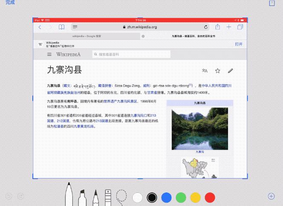
Task: Select the eraser tool
Action: 108,198
